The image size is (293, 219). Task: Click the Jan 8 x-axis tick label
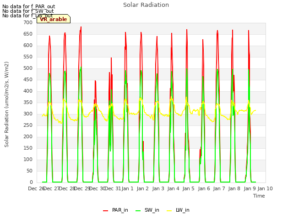pos(234,188)
